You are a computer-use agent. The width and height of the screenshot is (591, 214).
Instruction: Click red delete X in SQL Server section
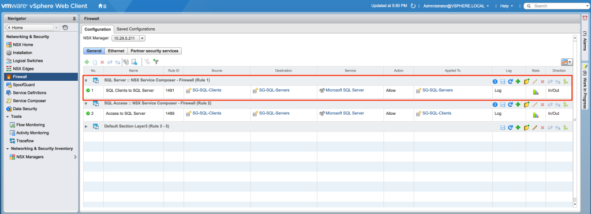coord(543,81)
